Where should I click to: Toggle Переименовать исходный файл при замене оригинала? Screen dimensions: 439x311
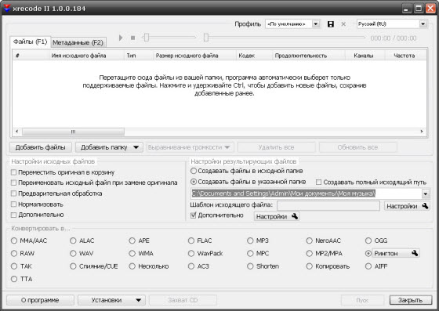click(x=13, y=183)
